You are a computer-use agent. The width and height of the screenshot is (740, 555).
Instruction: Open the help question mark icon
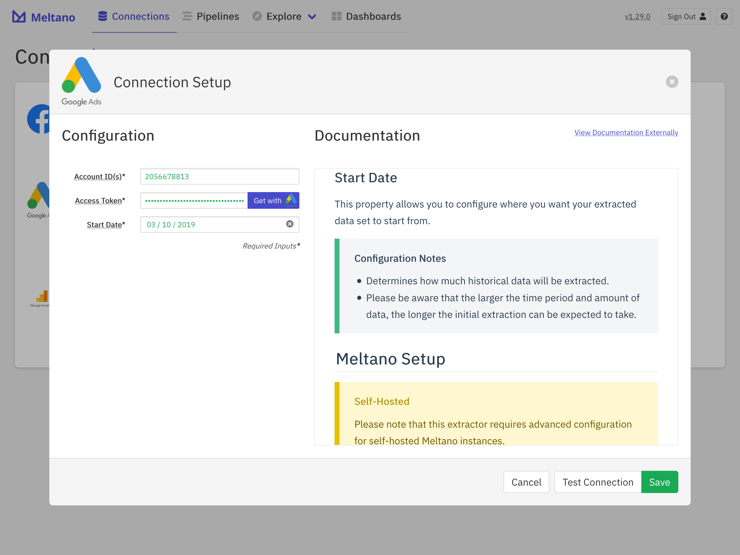point(724,16)
